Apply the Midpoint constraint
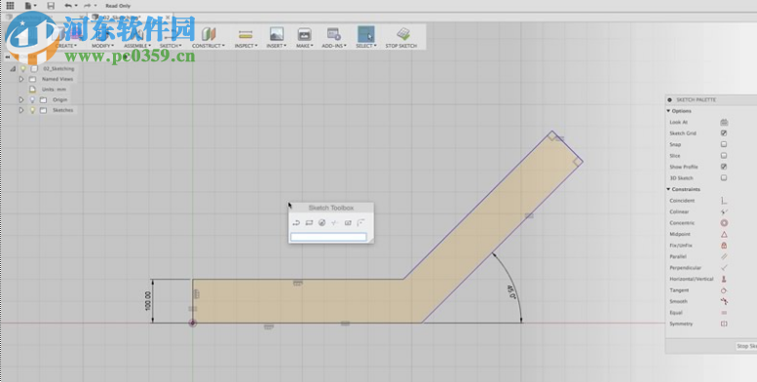 click(724, 234)
